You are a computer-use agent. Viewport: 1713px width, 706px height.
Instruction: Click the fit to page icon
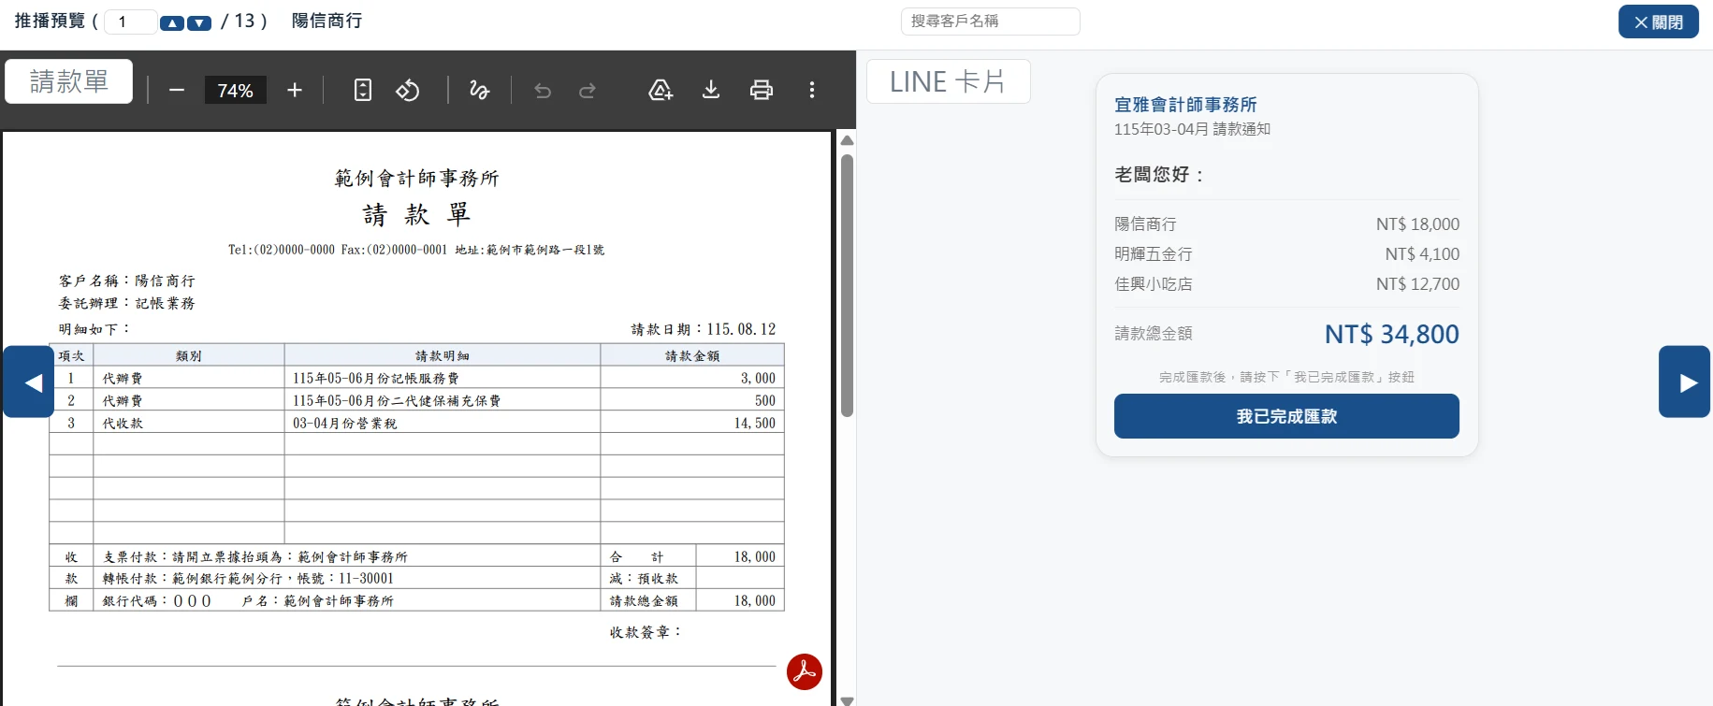pos(363,90)
